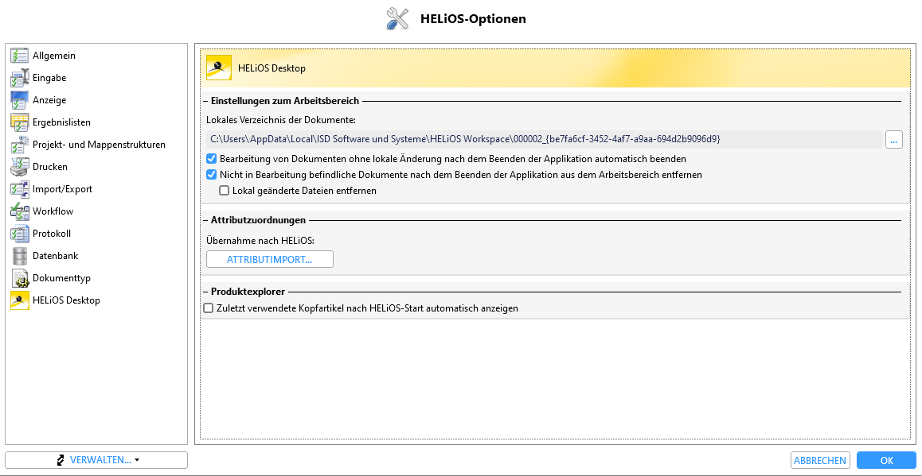Click the HELiOS Desktop header logo icon
The height and width of the screenshot is (476, 922).
tap(219, 68)
